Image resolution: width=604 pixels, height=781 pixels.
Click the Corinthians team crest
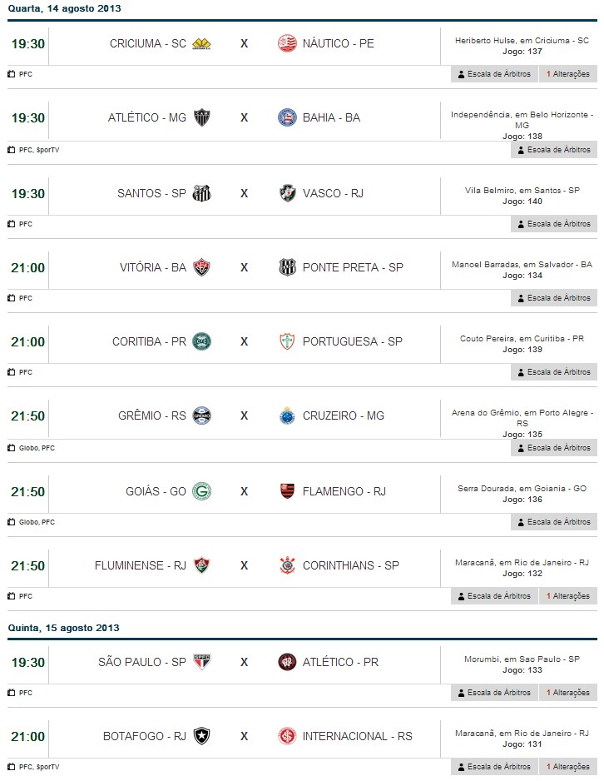[x=287, y=565]
